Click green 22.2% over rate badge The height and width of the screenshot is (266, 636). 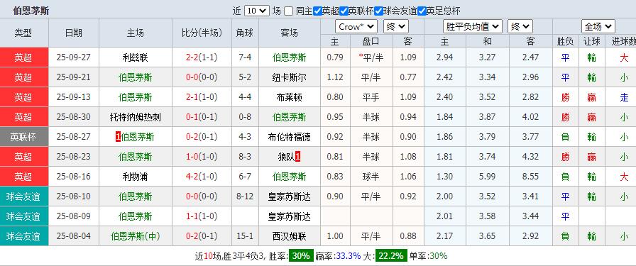tap(390, 256)
